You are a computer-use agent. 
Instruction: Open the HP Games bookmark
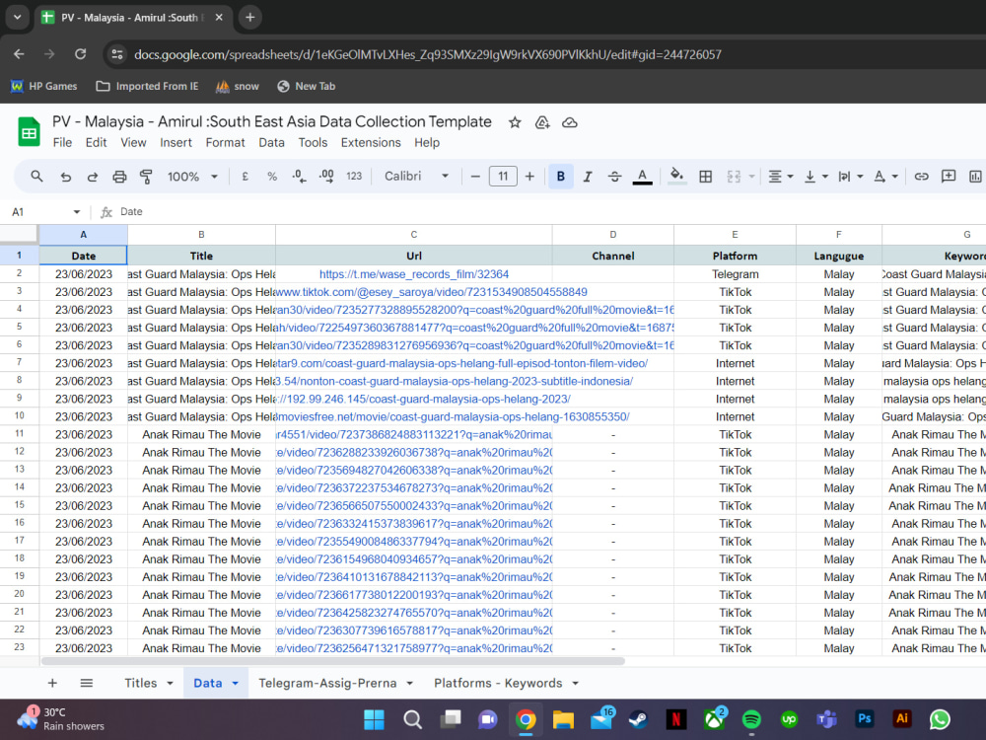click(x=44, y=86)
